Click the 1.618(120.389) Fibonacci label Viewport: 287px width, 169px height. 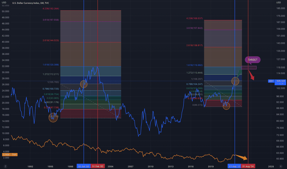pos(51,65)
